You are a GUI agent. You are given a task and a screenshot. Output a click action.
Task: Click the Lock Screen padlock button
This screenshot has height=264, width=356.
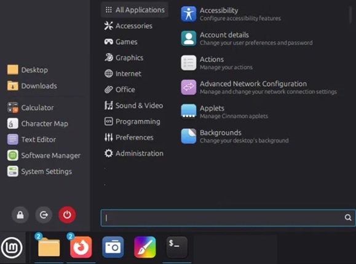point(20,215)
